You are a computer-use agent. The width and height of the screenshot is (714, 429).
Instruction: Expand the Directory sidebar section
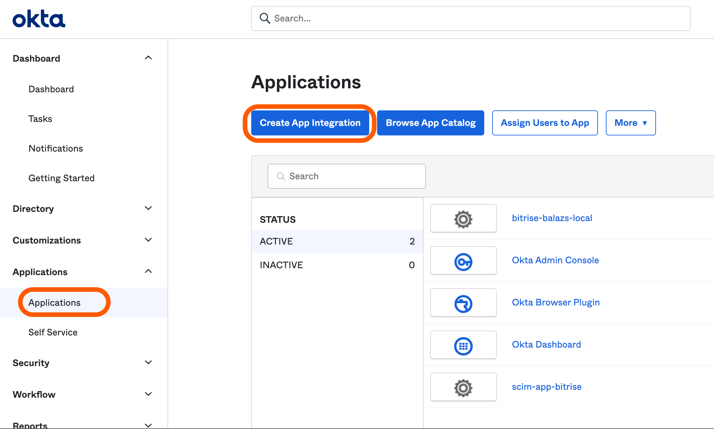[x=148, y=208]
